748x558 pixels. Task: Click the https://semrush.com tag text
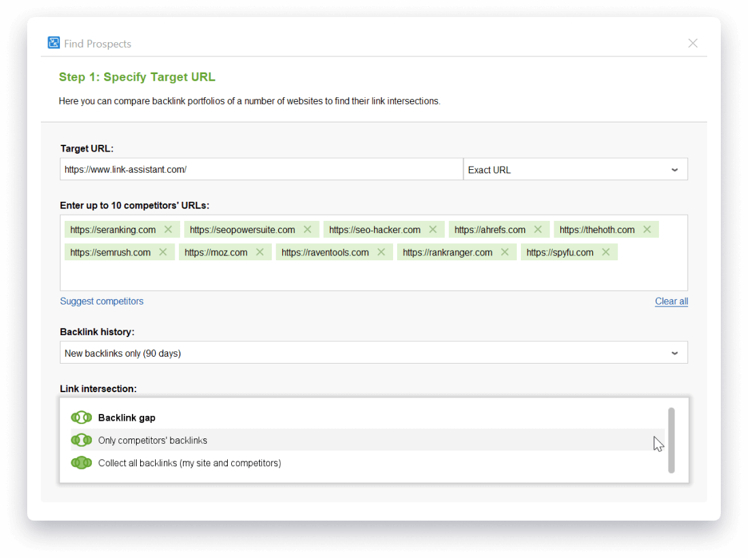110,252
